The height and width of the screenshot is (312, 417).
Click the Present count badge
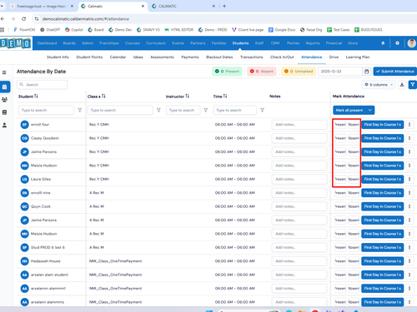click(x=227, y=72)
